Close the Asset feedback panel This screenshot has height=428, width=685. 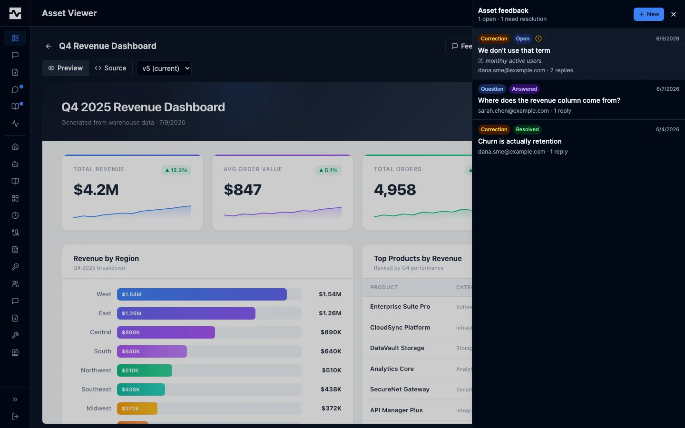(674, 14)
